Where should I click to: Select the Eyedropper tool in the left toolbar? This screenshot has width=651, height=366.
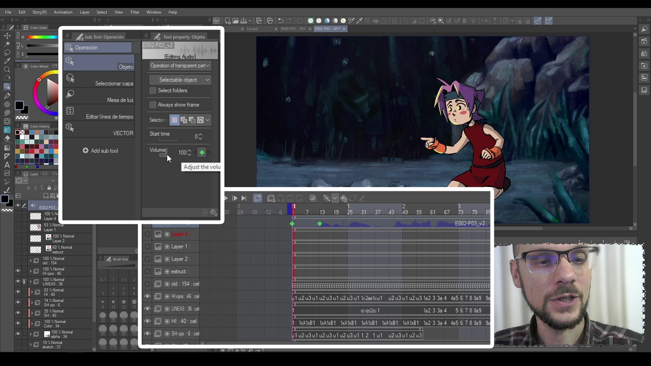point(7,61)
